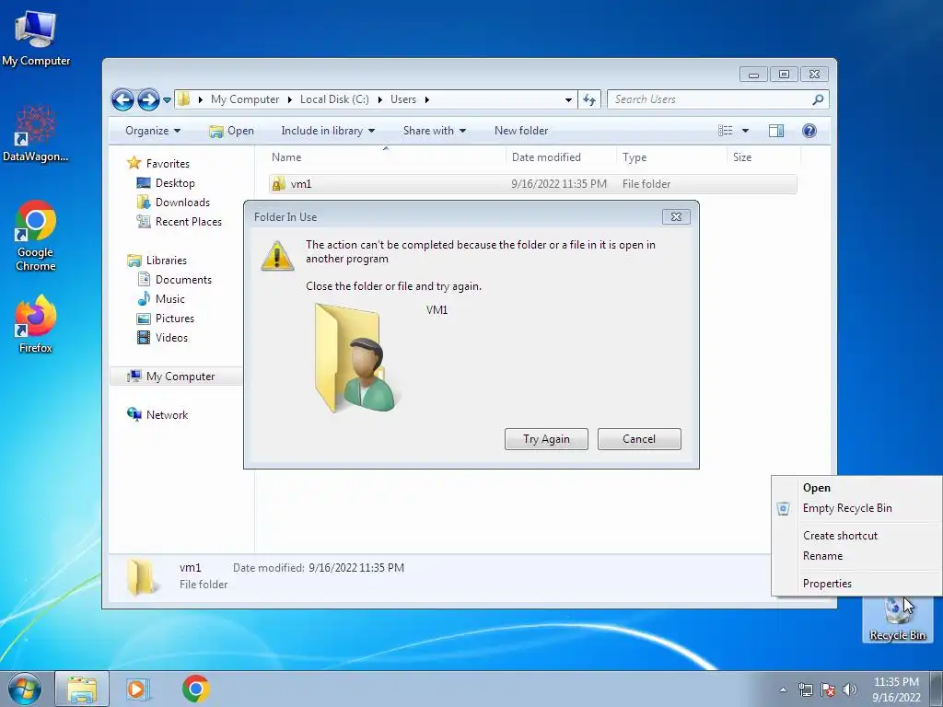Click the My Computer breadcrumb segment

coord(245,99)
